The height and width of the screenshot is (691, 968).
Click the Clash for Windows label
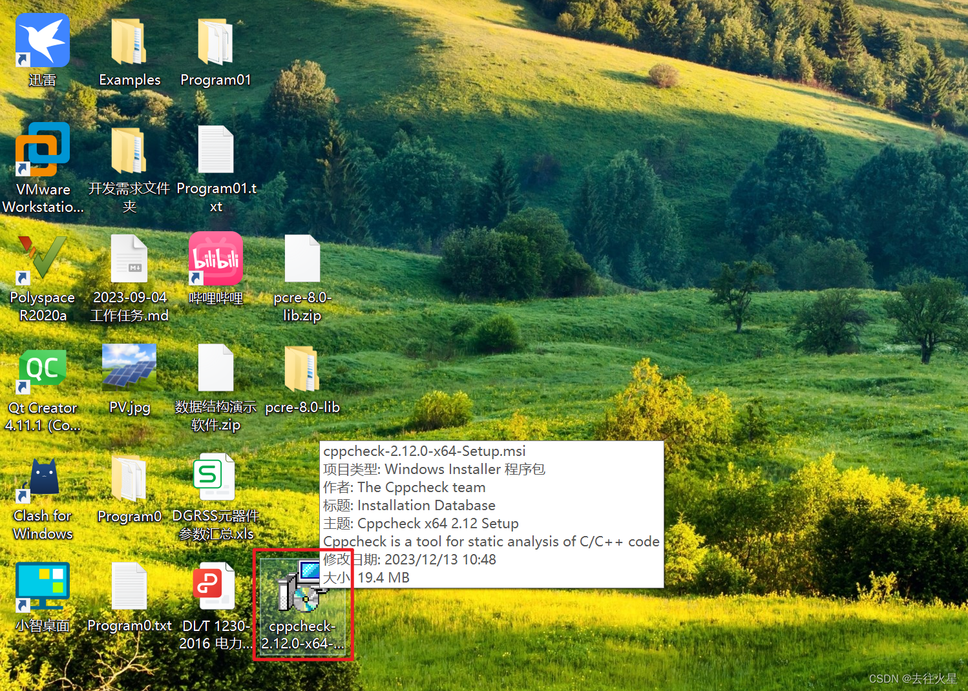[x=43, y=525]
